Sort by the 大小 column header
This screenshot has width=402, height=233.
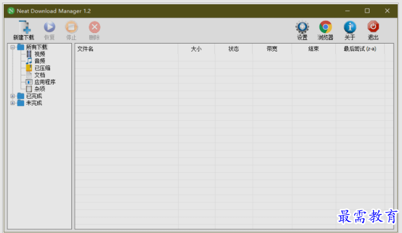(197, 49)
